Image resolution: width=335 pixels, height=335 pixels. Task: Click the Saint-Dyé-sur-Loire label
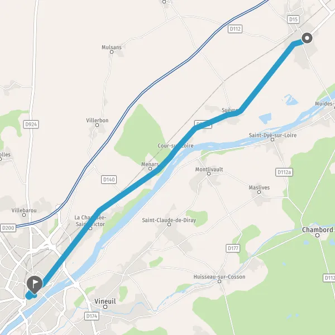[272, 135]
